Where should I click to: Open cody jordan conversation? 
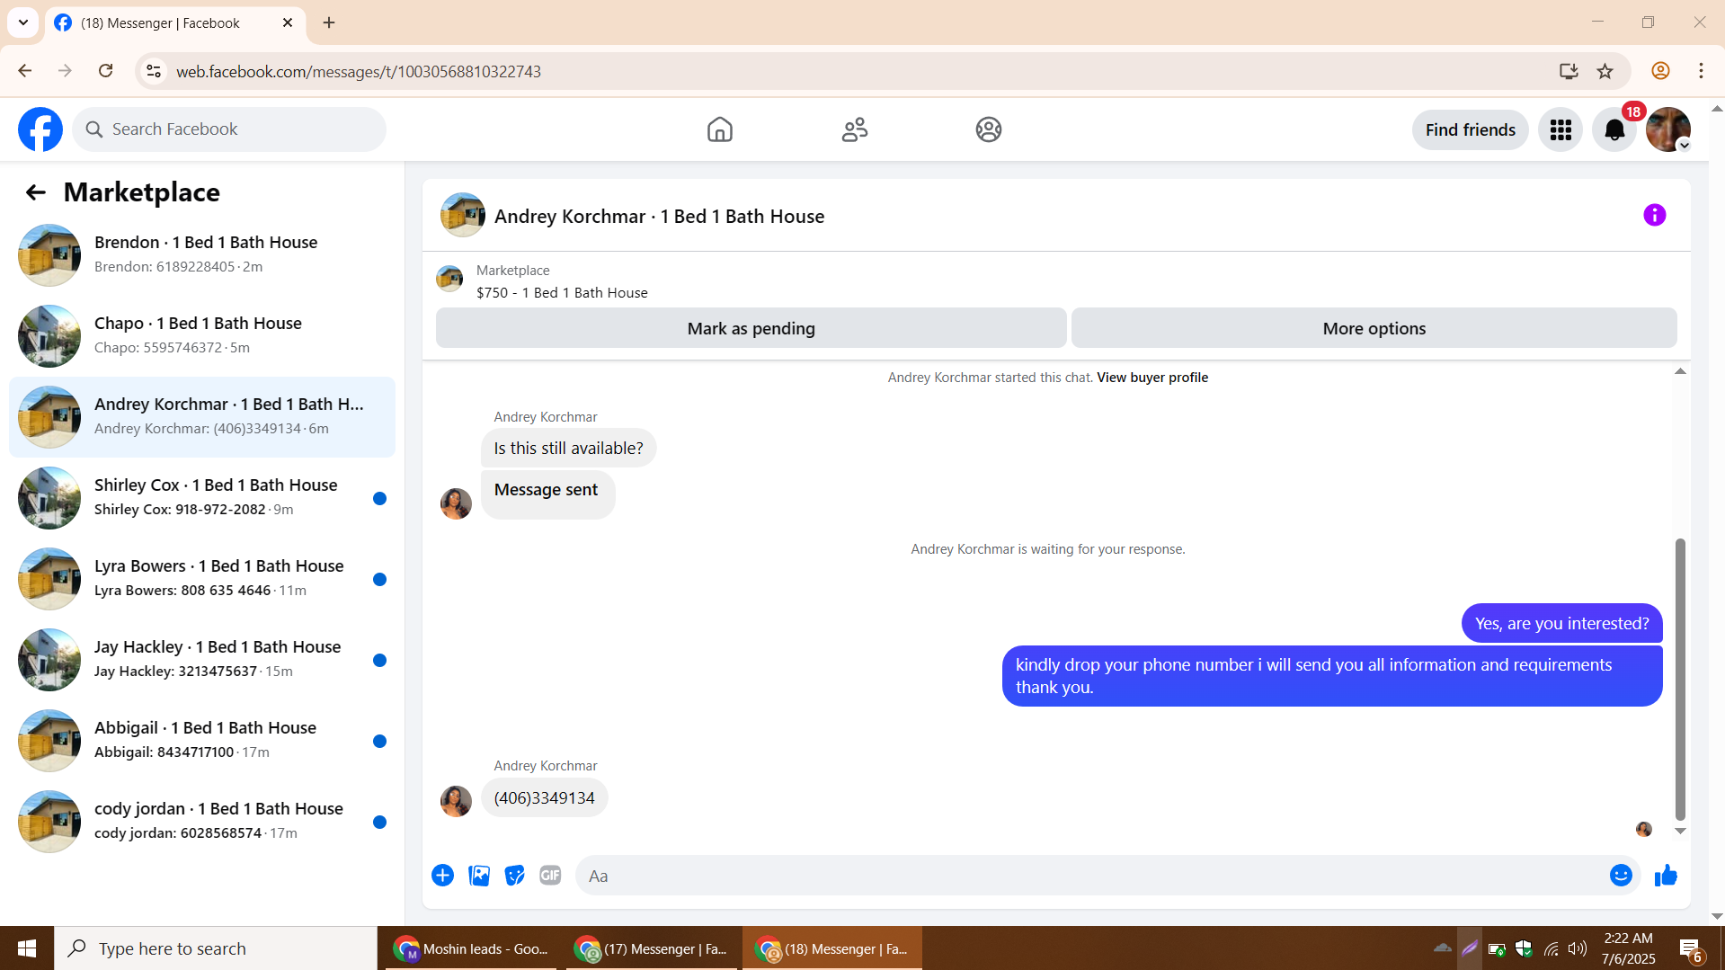pyautogui.click(x=202, y=822)
